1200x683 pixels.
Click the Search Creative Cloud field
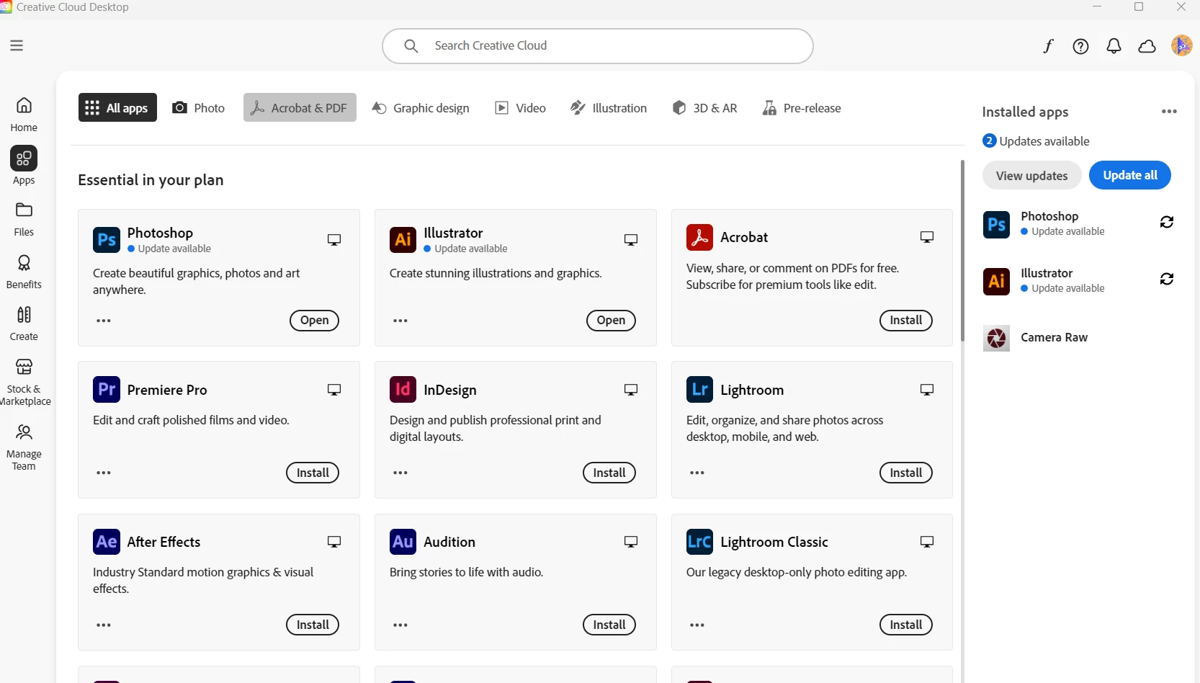click(598, 46)
